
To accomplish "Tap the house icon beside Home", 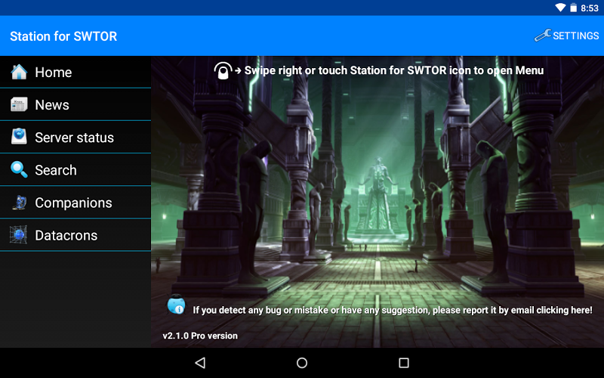I will pyautogui.click(x=19, y=72).
